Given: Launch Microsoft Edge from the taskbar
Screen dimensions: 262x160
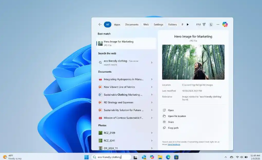Looking at the screenshot, I should 168,157.
